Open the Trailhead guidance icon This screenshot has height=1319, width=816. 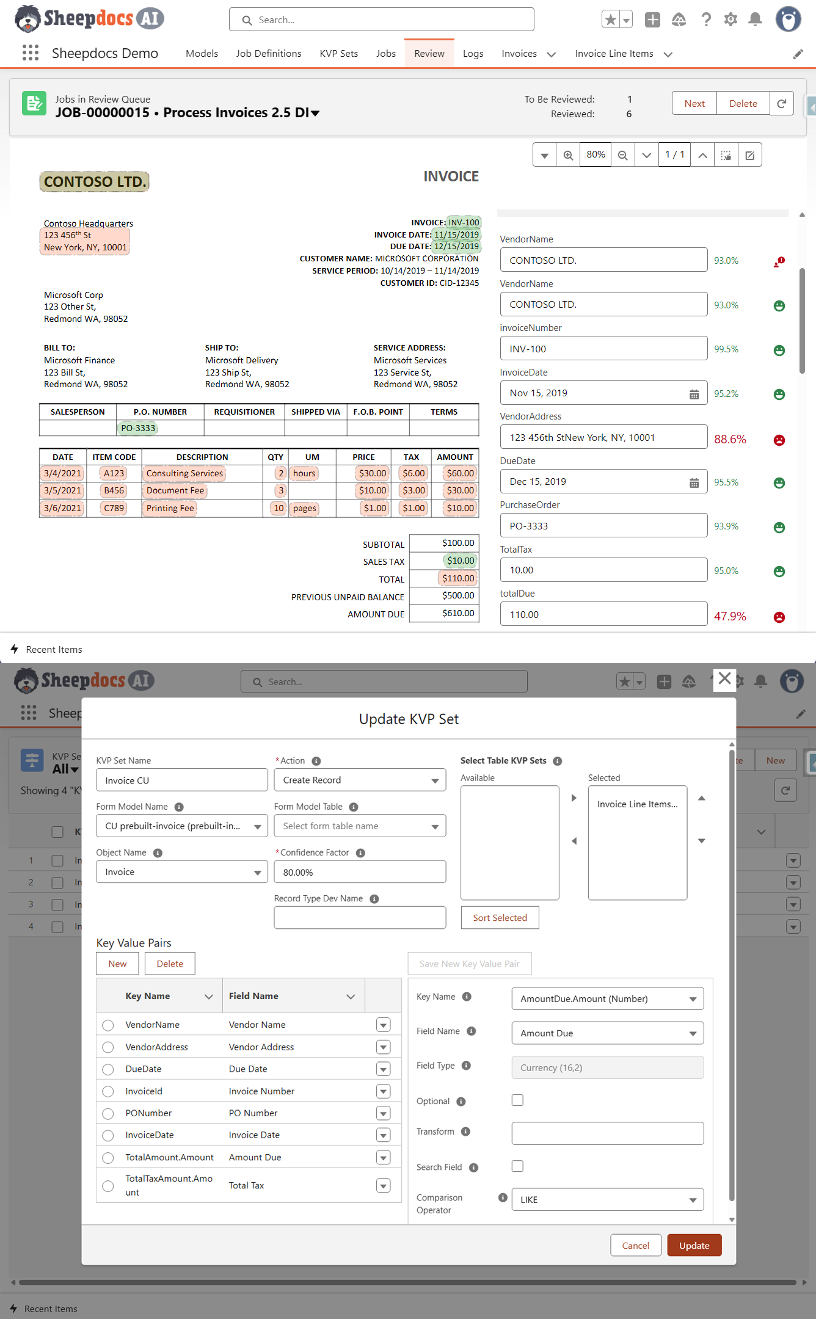679,20
